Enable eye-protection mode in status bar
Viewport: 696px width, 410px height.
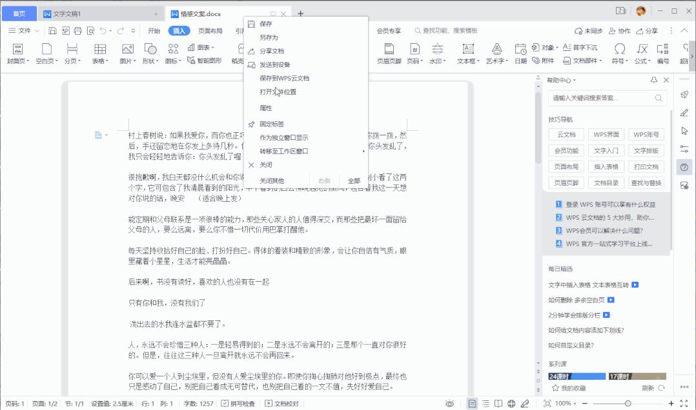tap(451, 403)
